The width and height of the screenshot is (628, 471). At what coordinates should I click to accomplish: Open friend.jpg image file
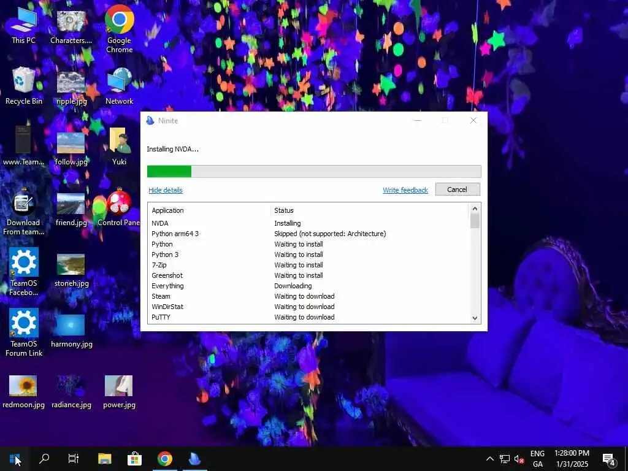[x=71, y=209]
